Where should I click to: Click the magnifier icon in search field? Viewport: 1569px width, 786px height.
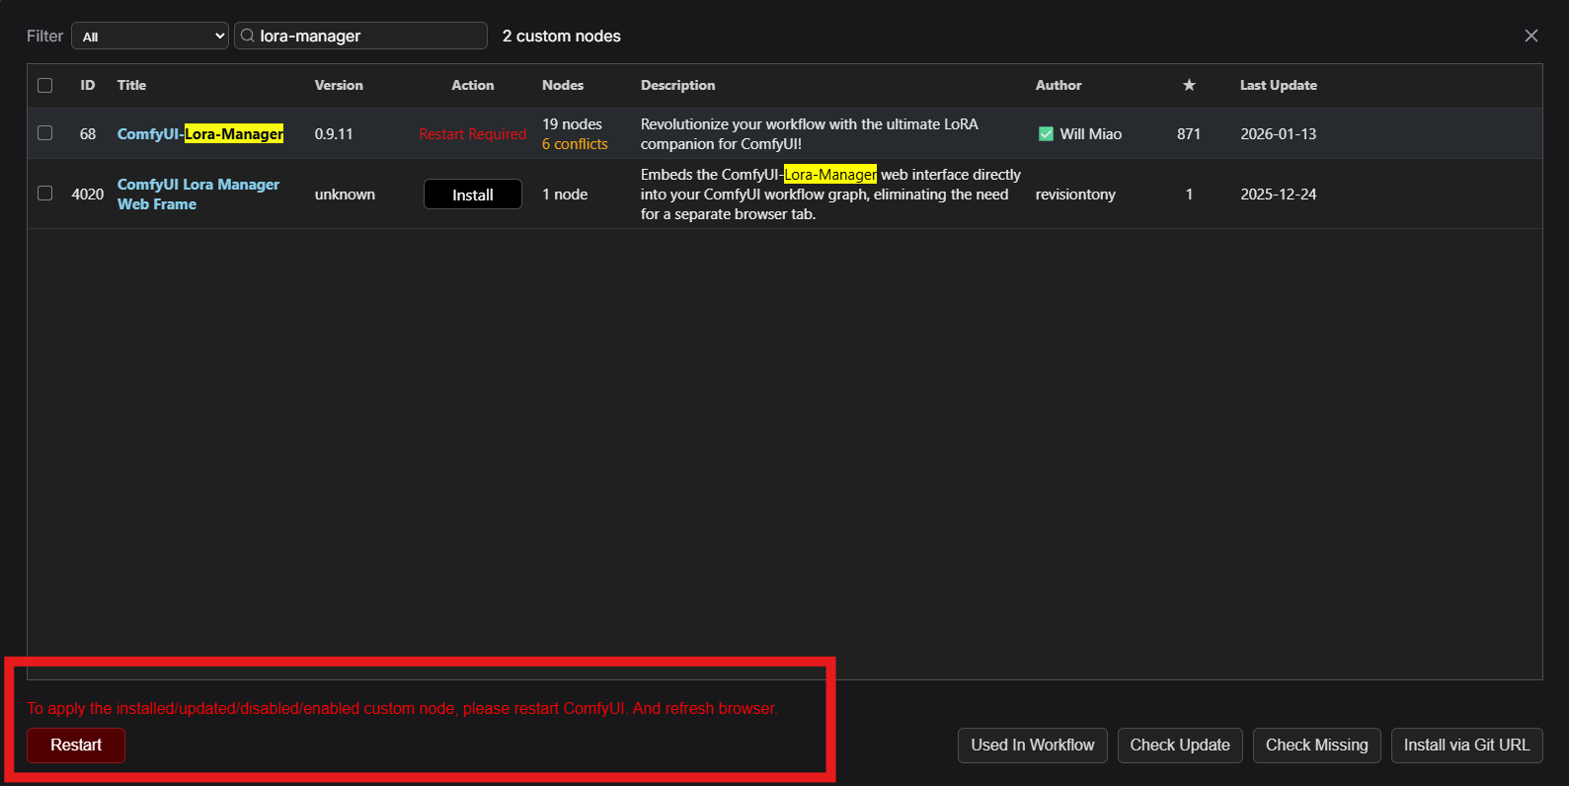click(248, 36)
